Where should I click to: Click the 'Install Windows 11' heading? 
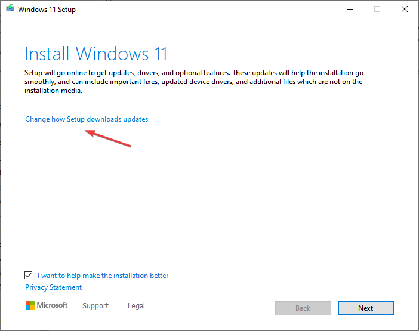pyautogui.click(x=96, y=54)
